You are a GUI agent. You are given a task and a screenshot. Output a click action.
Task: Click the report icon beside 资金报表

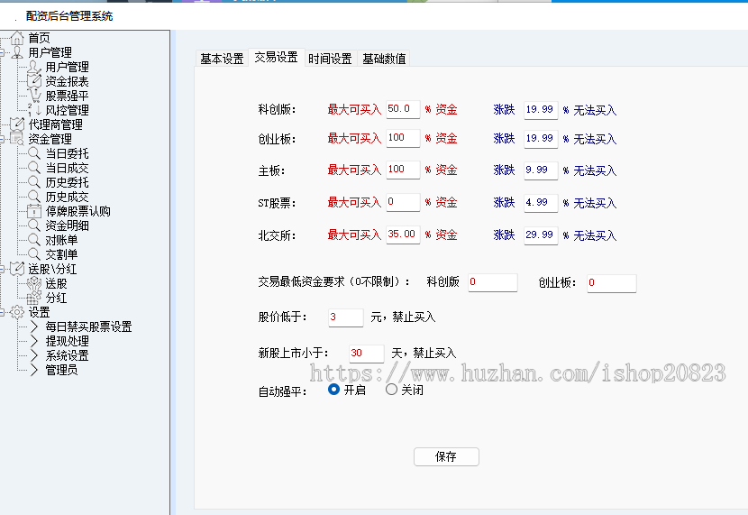[34, 81]
